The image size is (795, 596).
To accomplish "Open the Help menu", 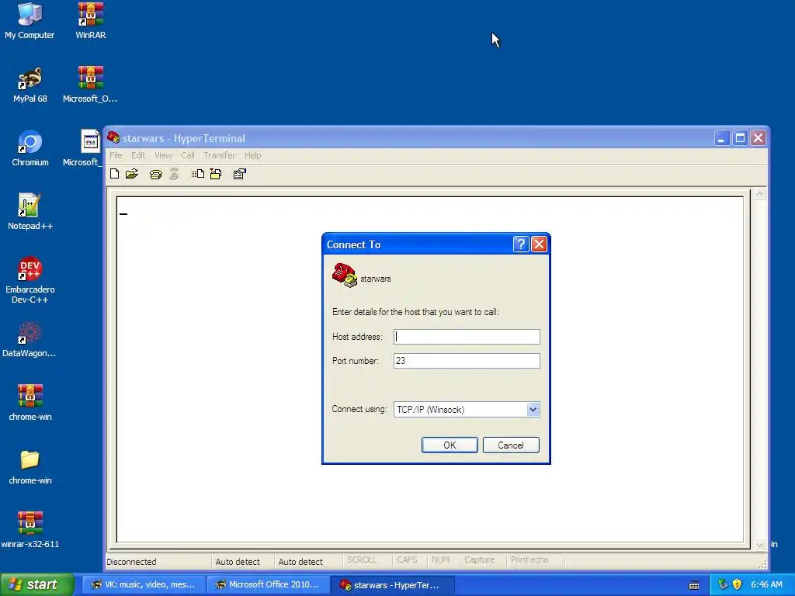I will [x=252, y=155].
